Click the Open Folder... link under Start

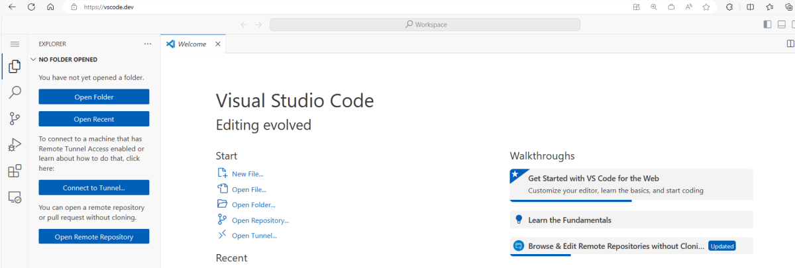254,205
